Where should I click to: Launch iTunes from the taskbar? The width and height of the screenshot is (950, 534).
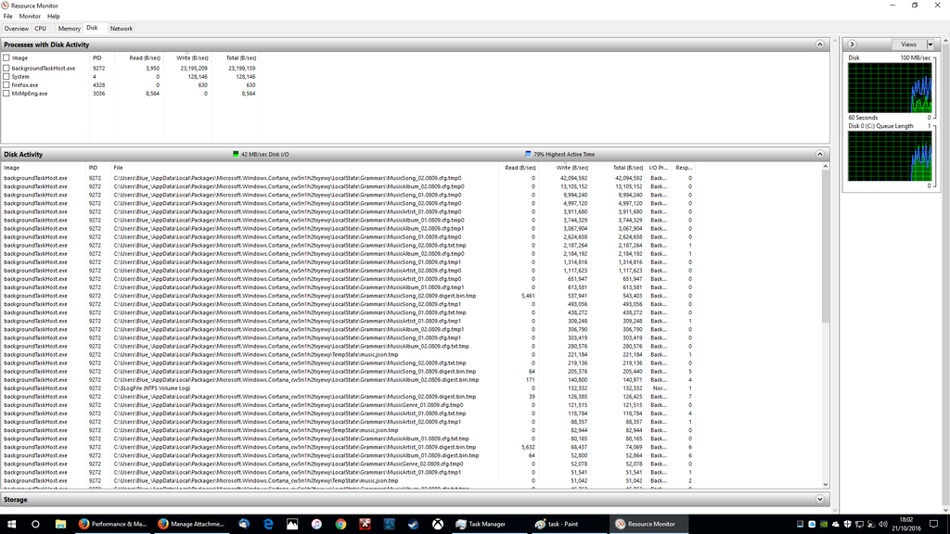(316, 525)
